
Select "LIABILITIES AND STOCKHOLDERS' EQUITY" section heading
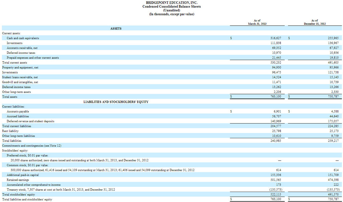click(x=116, y=102)
